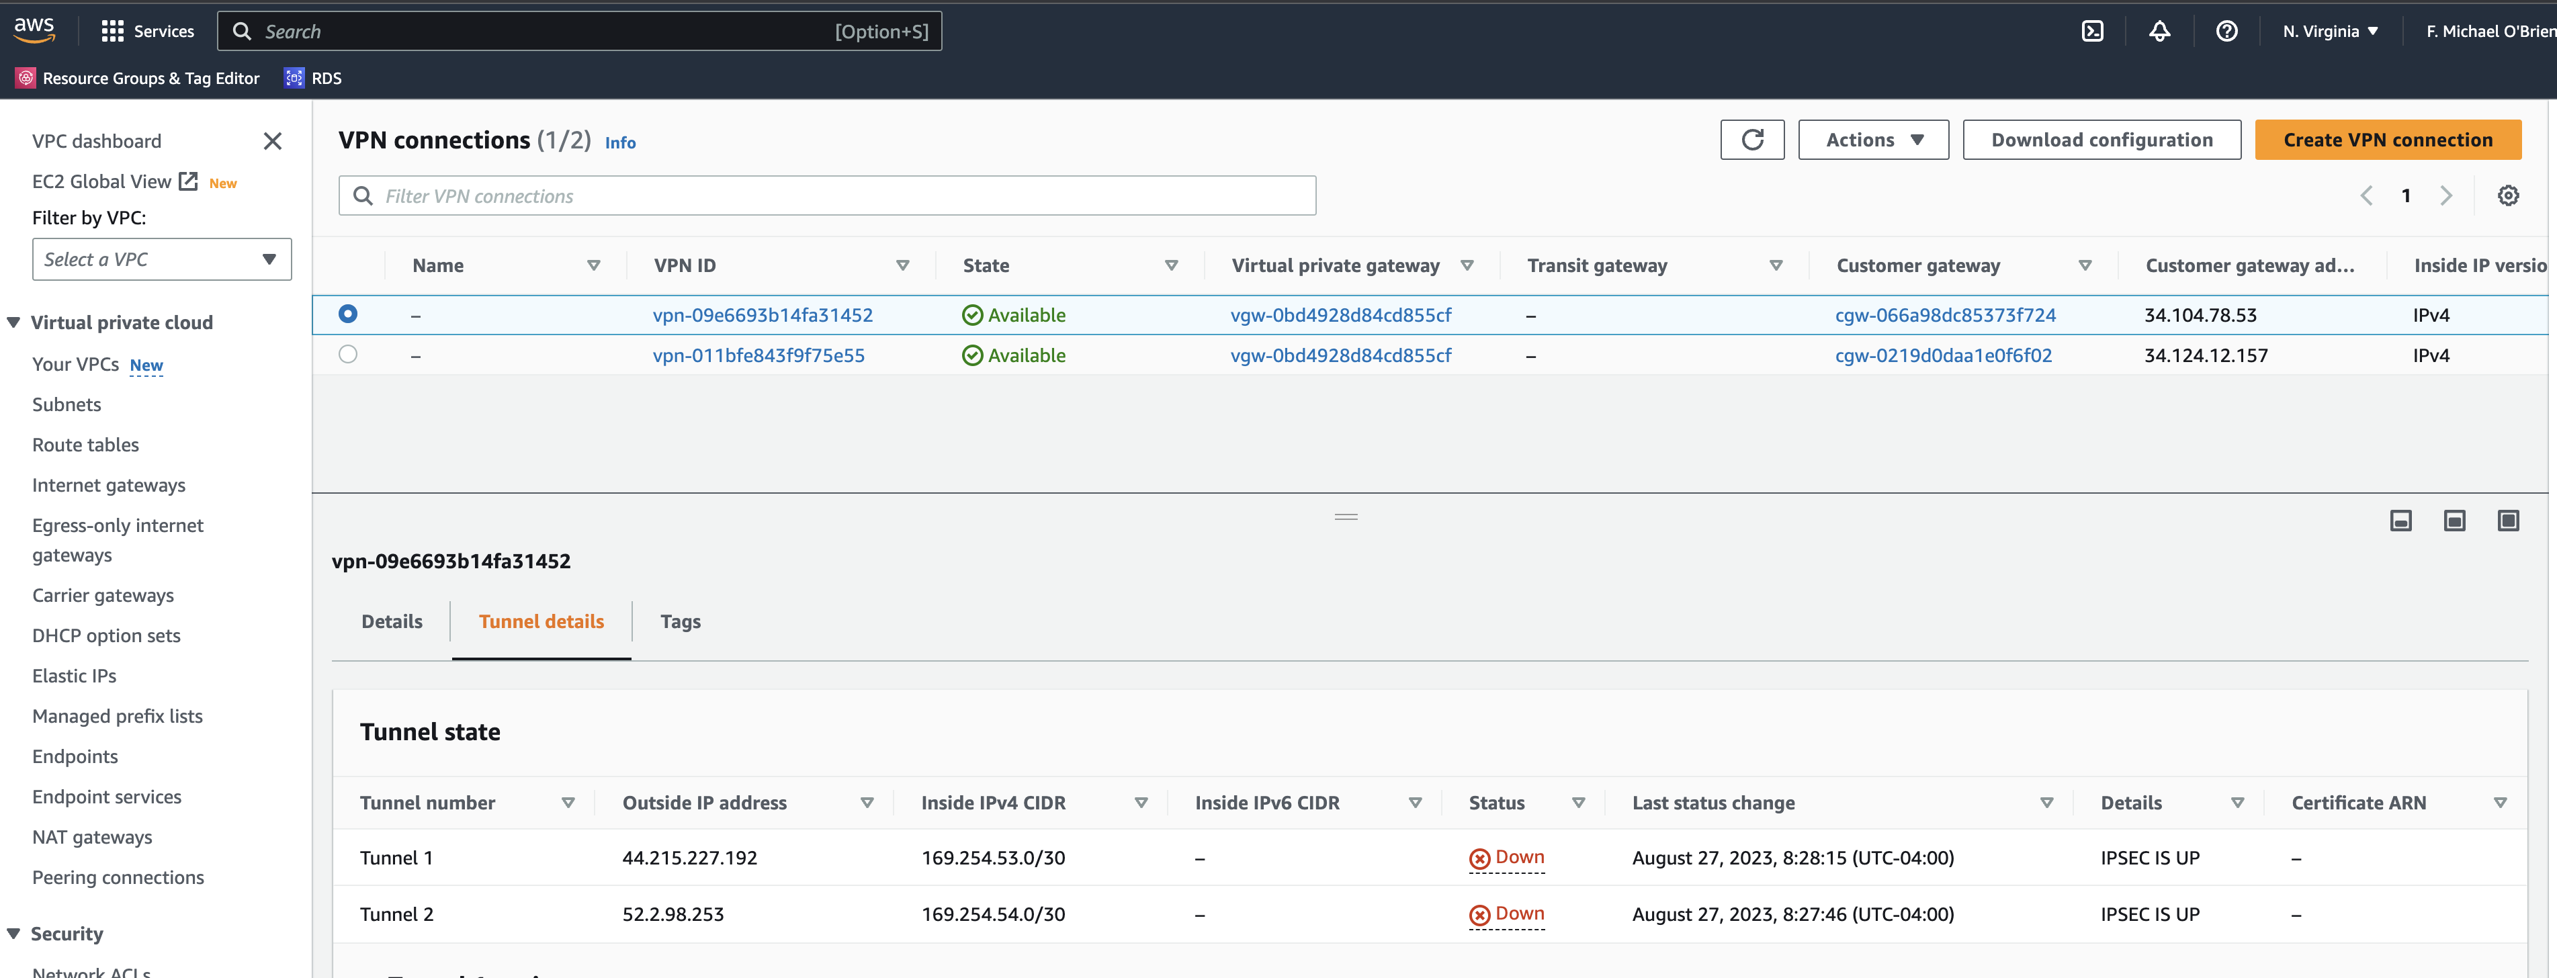Click Create VPN connection

coord(2386,139)
